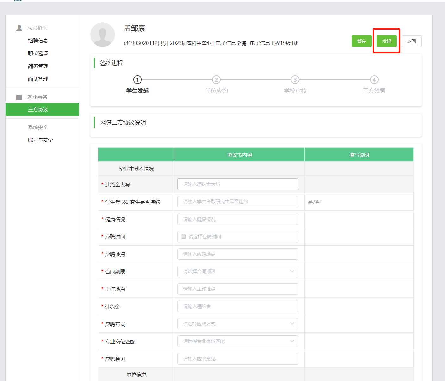The image size is (445, 381).
Task: Select 三方协议 sidebar menu item
Action: [x=38, y=109]
